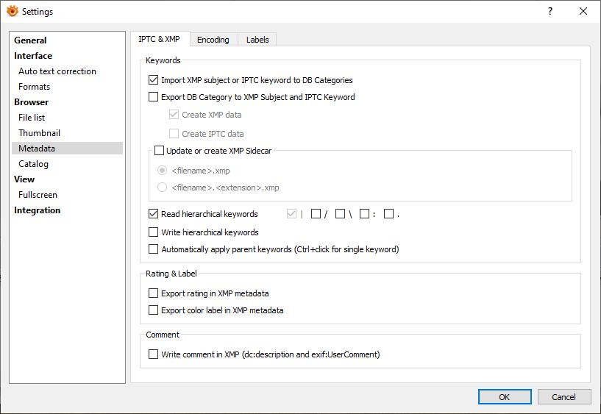Enable Export DB Category to XMP Subject checkbox
The height and width of the screenshot is (414, 601).
click(154, 97)
